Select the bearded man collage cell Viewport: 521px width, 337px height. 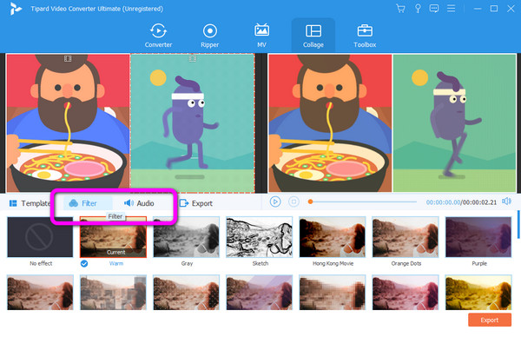click(68, 123)
